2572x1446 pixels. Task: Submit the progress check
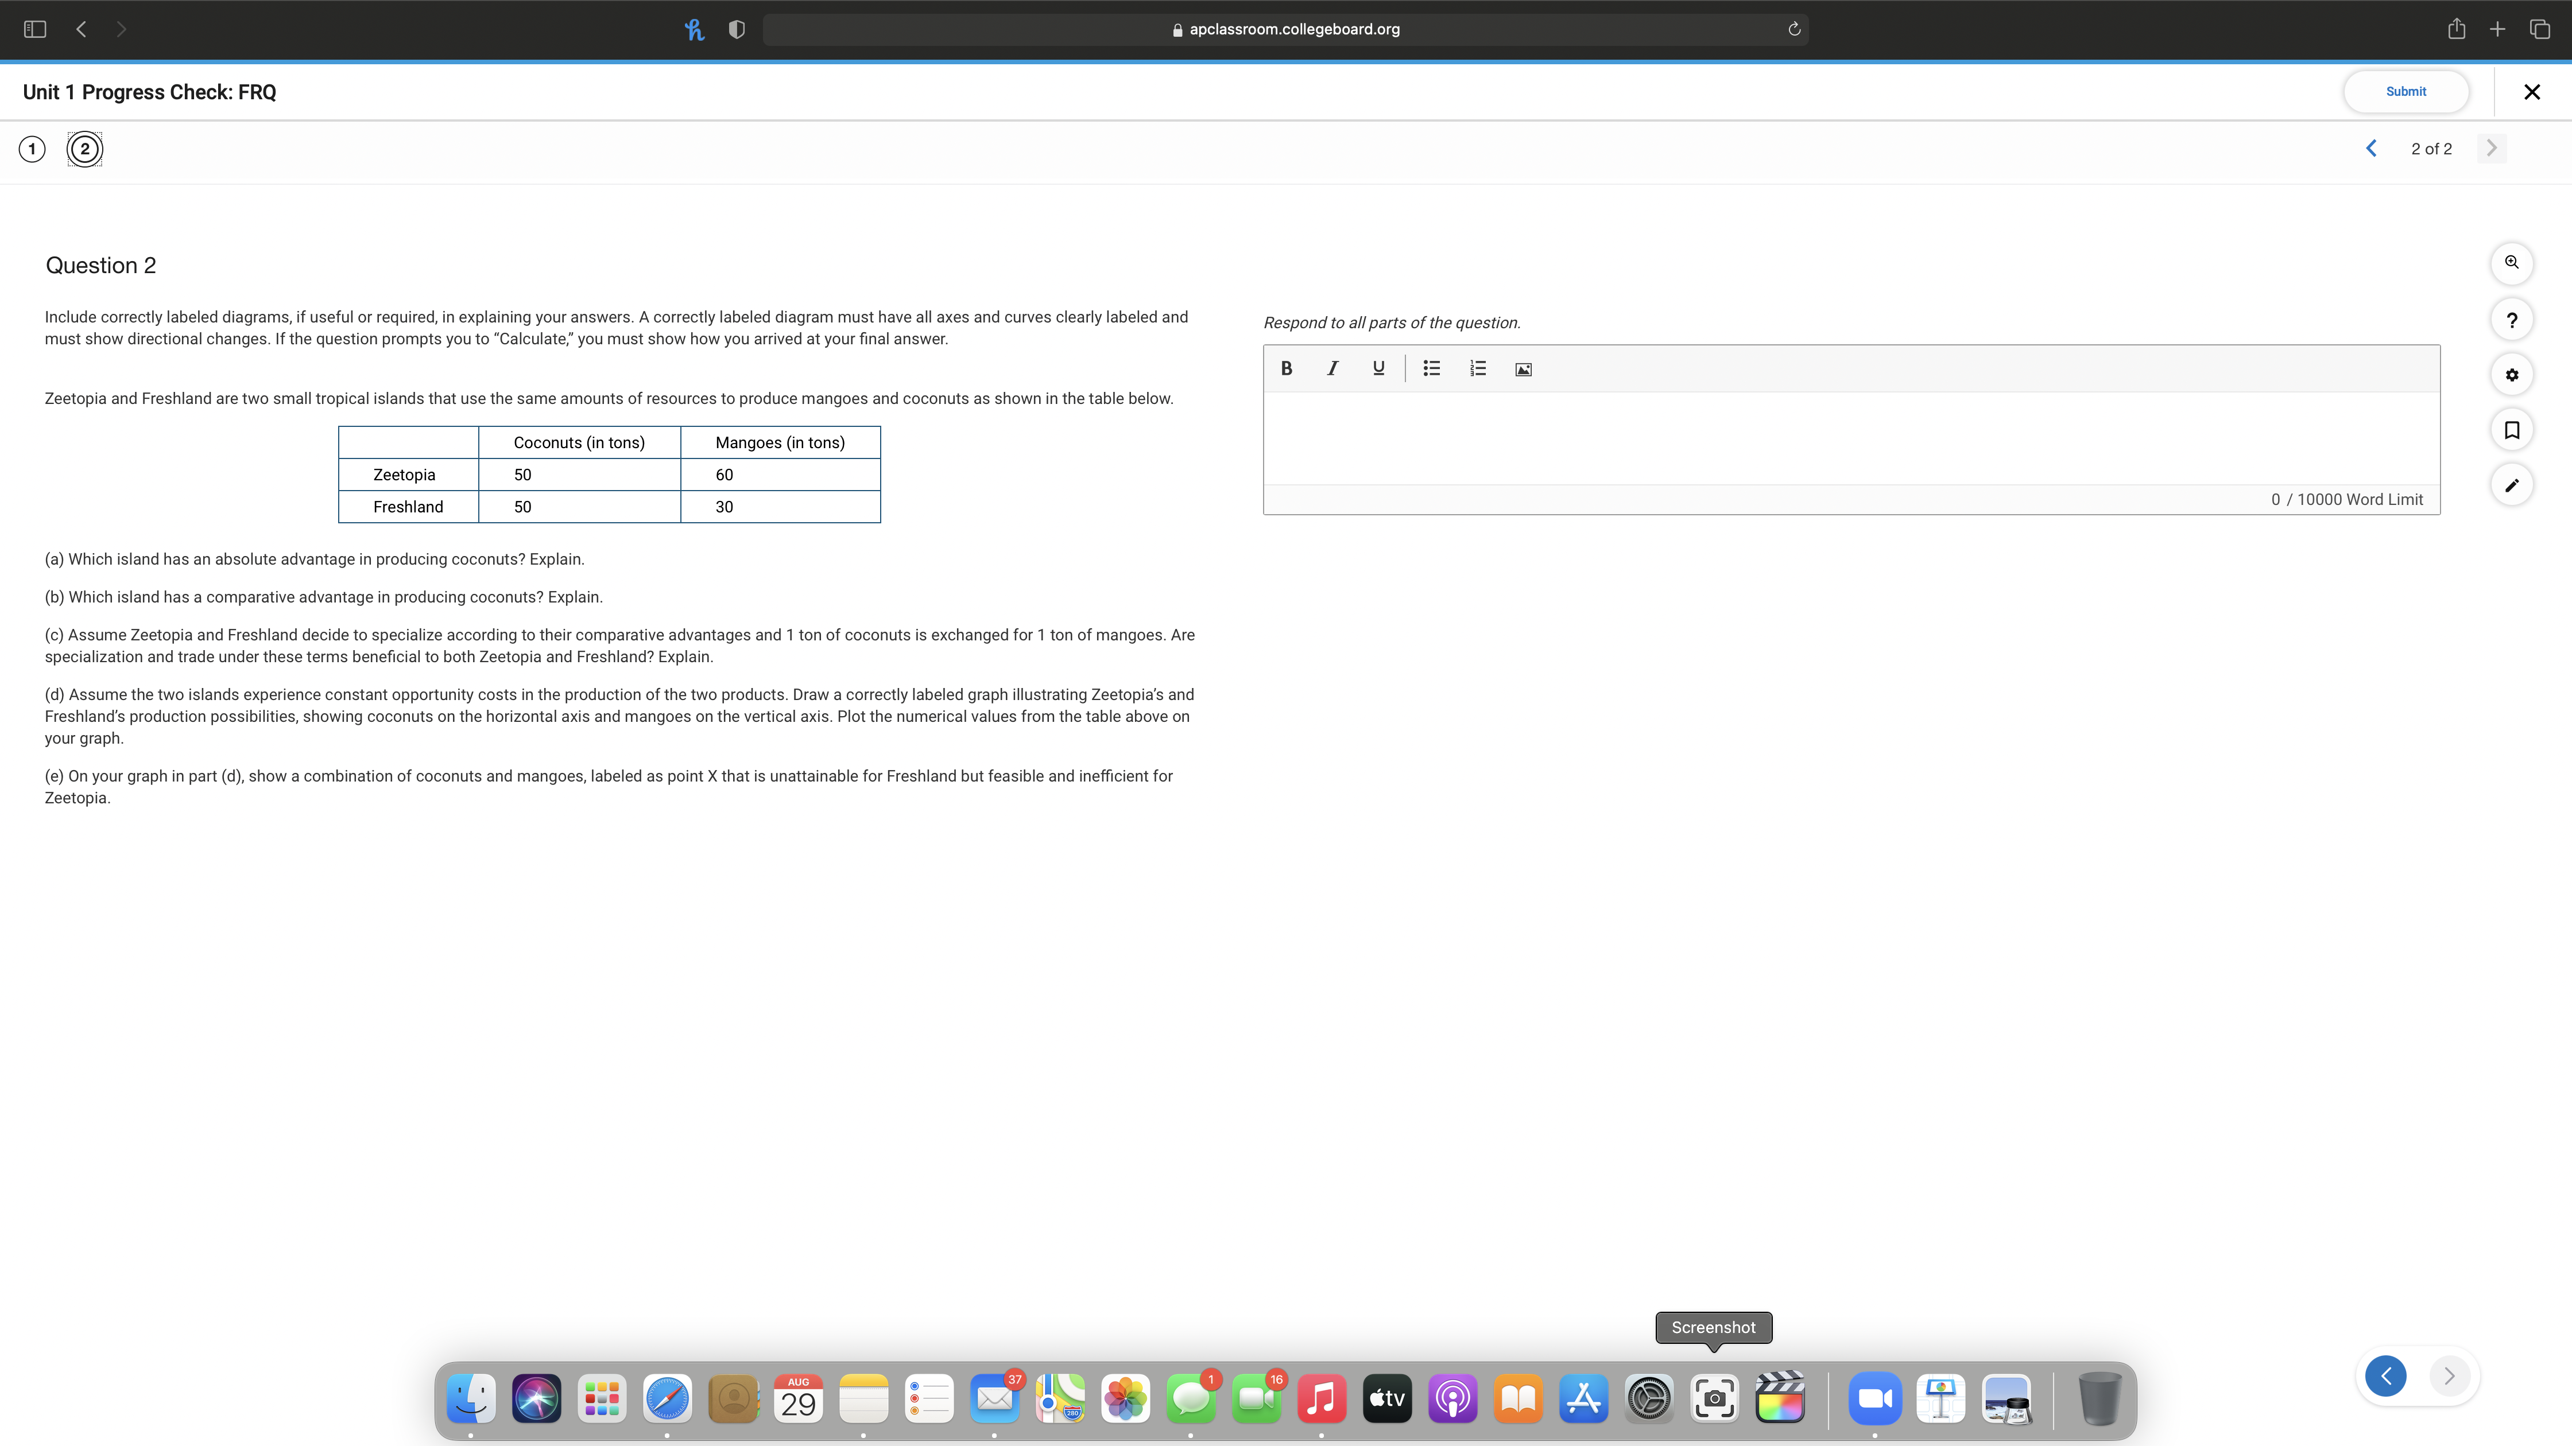(2406, 92)
